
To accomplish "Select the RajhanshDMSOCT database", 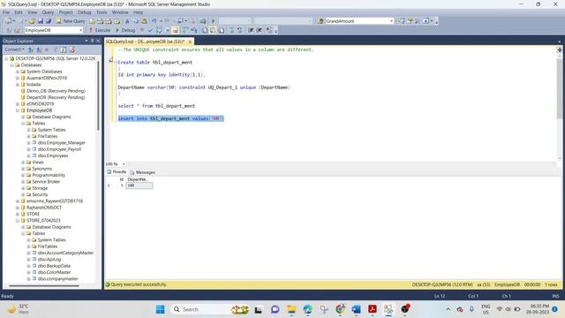I will [x=44, y=208].
